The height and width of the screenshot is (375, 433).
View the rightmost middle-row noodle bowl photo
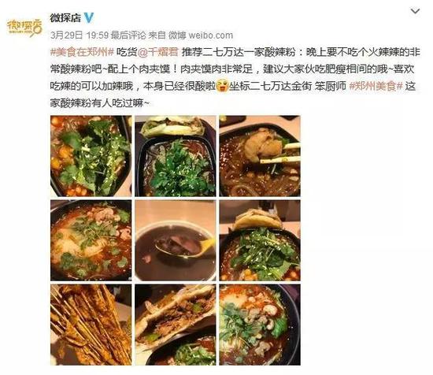(x=260, y=240)
